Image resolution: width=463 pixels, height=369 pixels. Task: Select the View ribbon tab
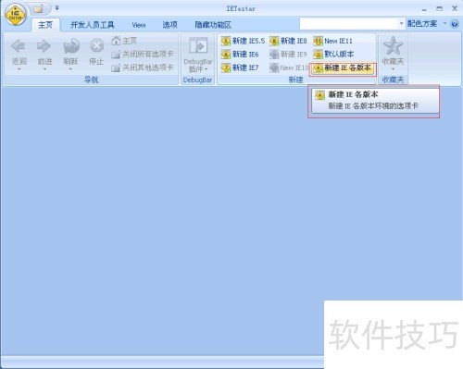coord(139,25)
